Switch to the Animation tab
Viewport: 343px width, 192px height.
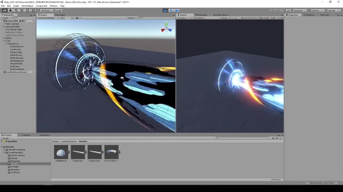pos(43,135)
